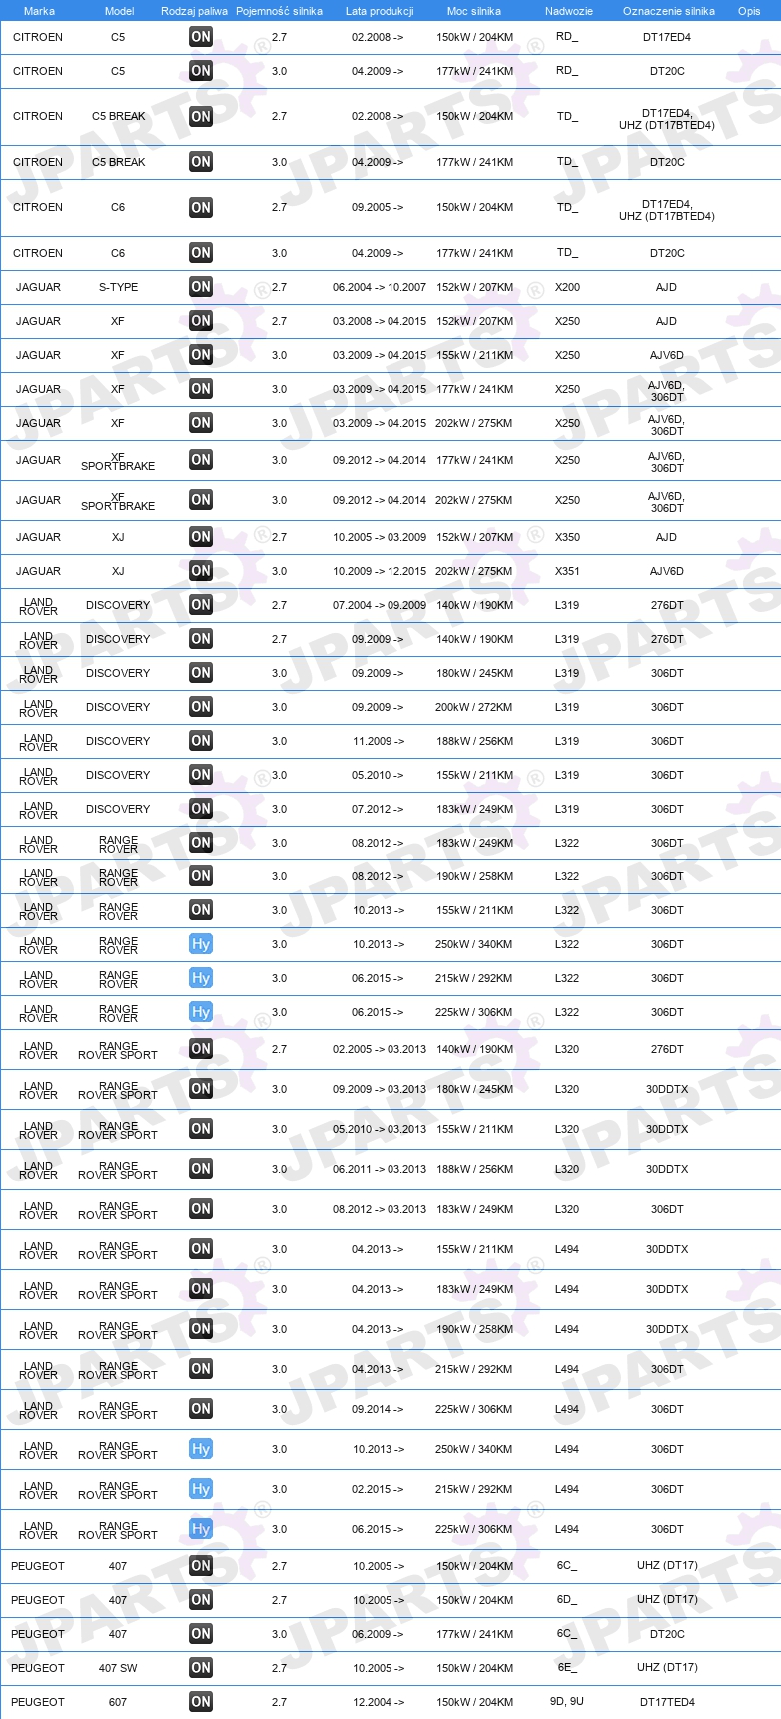Click the Hy hybrid icon for Range Rover 215kW L322
This screenshot has height=1719, width=781.
[x=201, y=978]
